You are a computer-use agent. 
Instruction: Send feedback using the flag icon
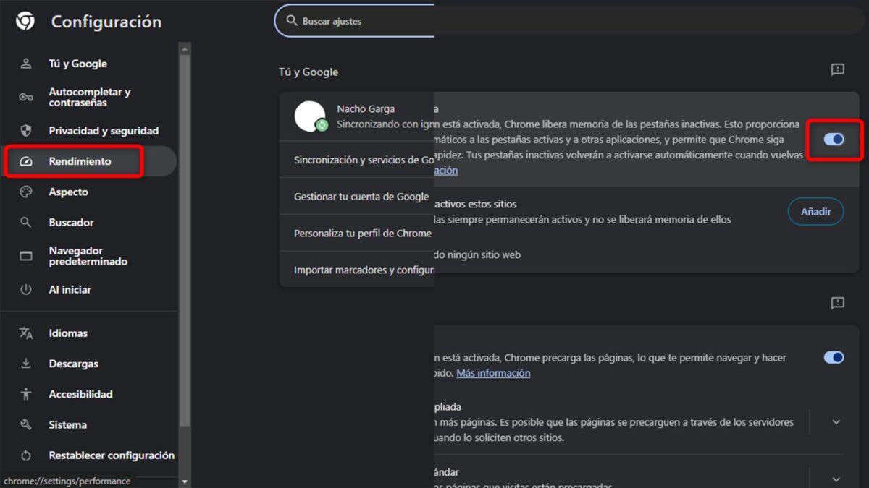(x=837, y=70)
